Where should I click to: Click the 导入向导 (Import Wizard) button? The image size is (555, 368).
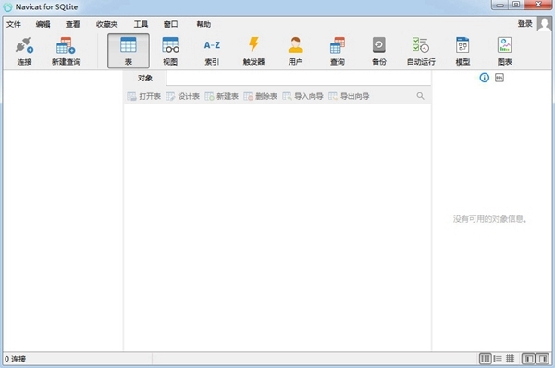tap(303, 96)
